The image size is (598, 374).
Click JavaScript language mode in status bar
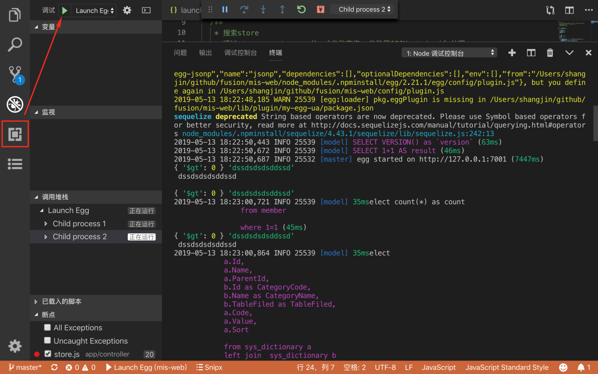click(x=439, y=367)
